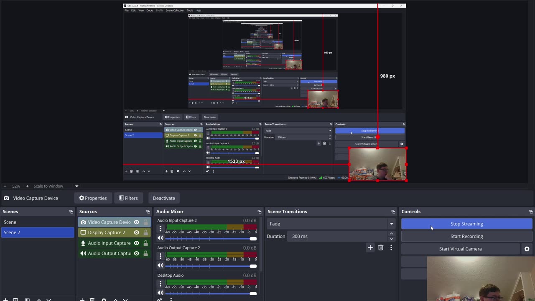
Task: Click Stop Streaming in Controls
Action: point(466,224)
